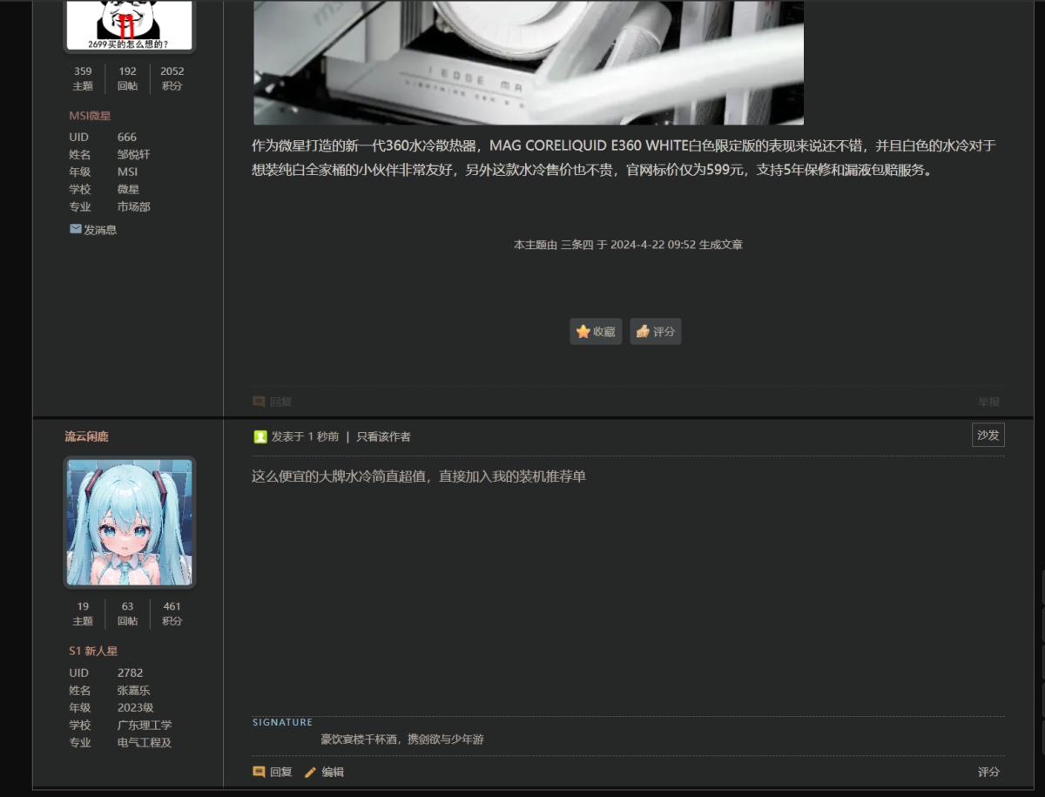The image size is (1045, 797).
Task: Click major value 市场部
Action: coord(134,206)
